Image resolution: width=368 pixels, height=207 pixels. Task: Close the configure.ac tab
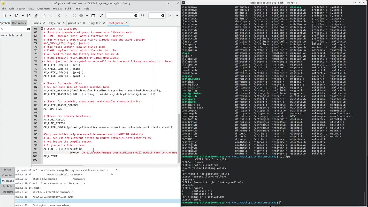(126, 23)
